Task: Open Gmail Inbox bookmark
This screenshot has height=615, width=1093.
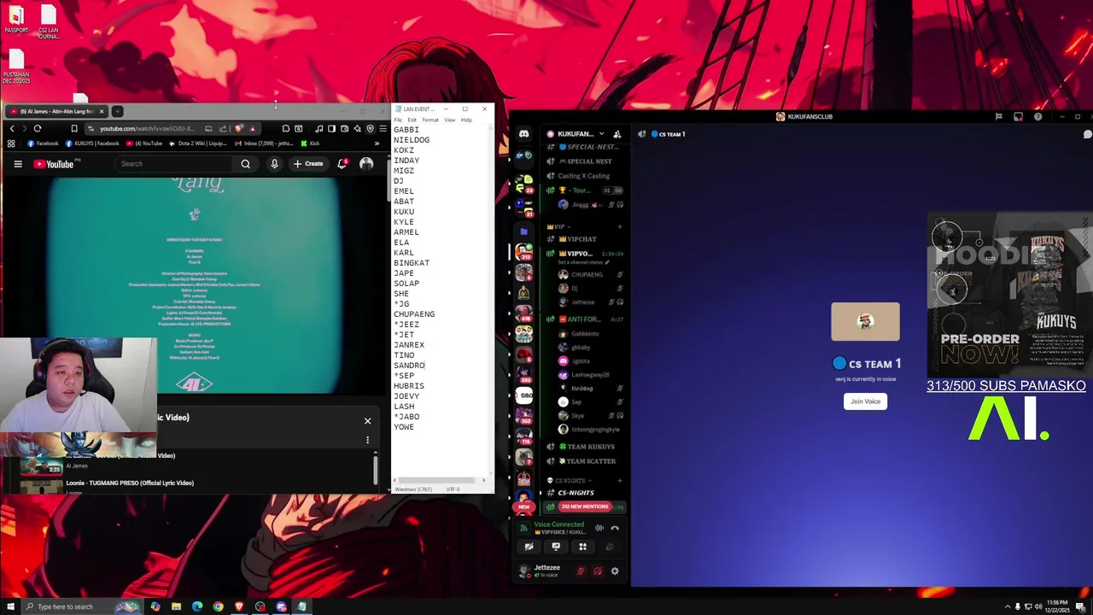Action: click(x=263, y=143)
